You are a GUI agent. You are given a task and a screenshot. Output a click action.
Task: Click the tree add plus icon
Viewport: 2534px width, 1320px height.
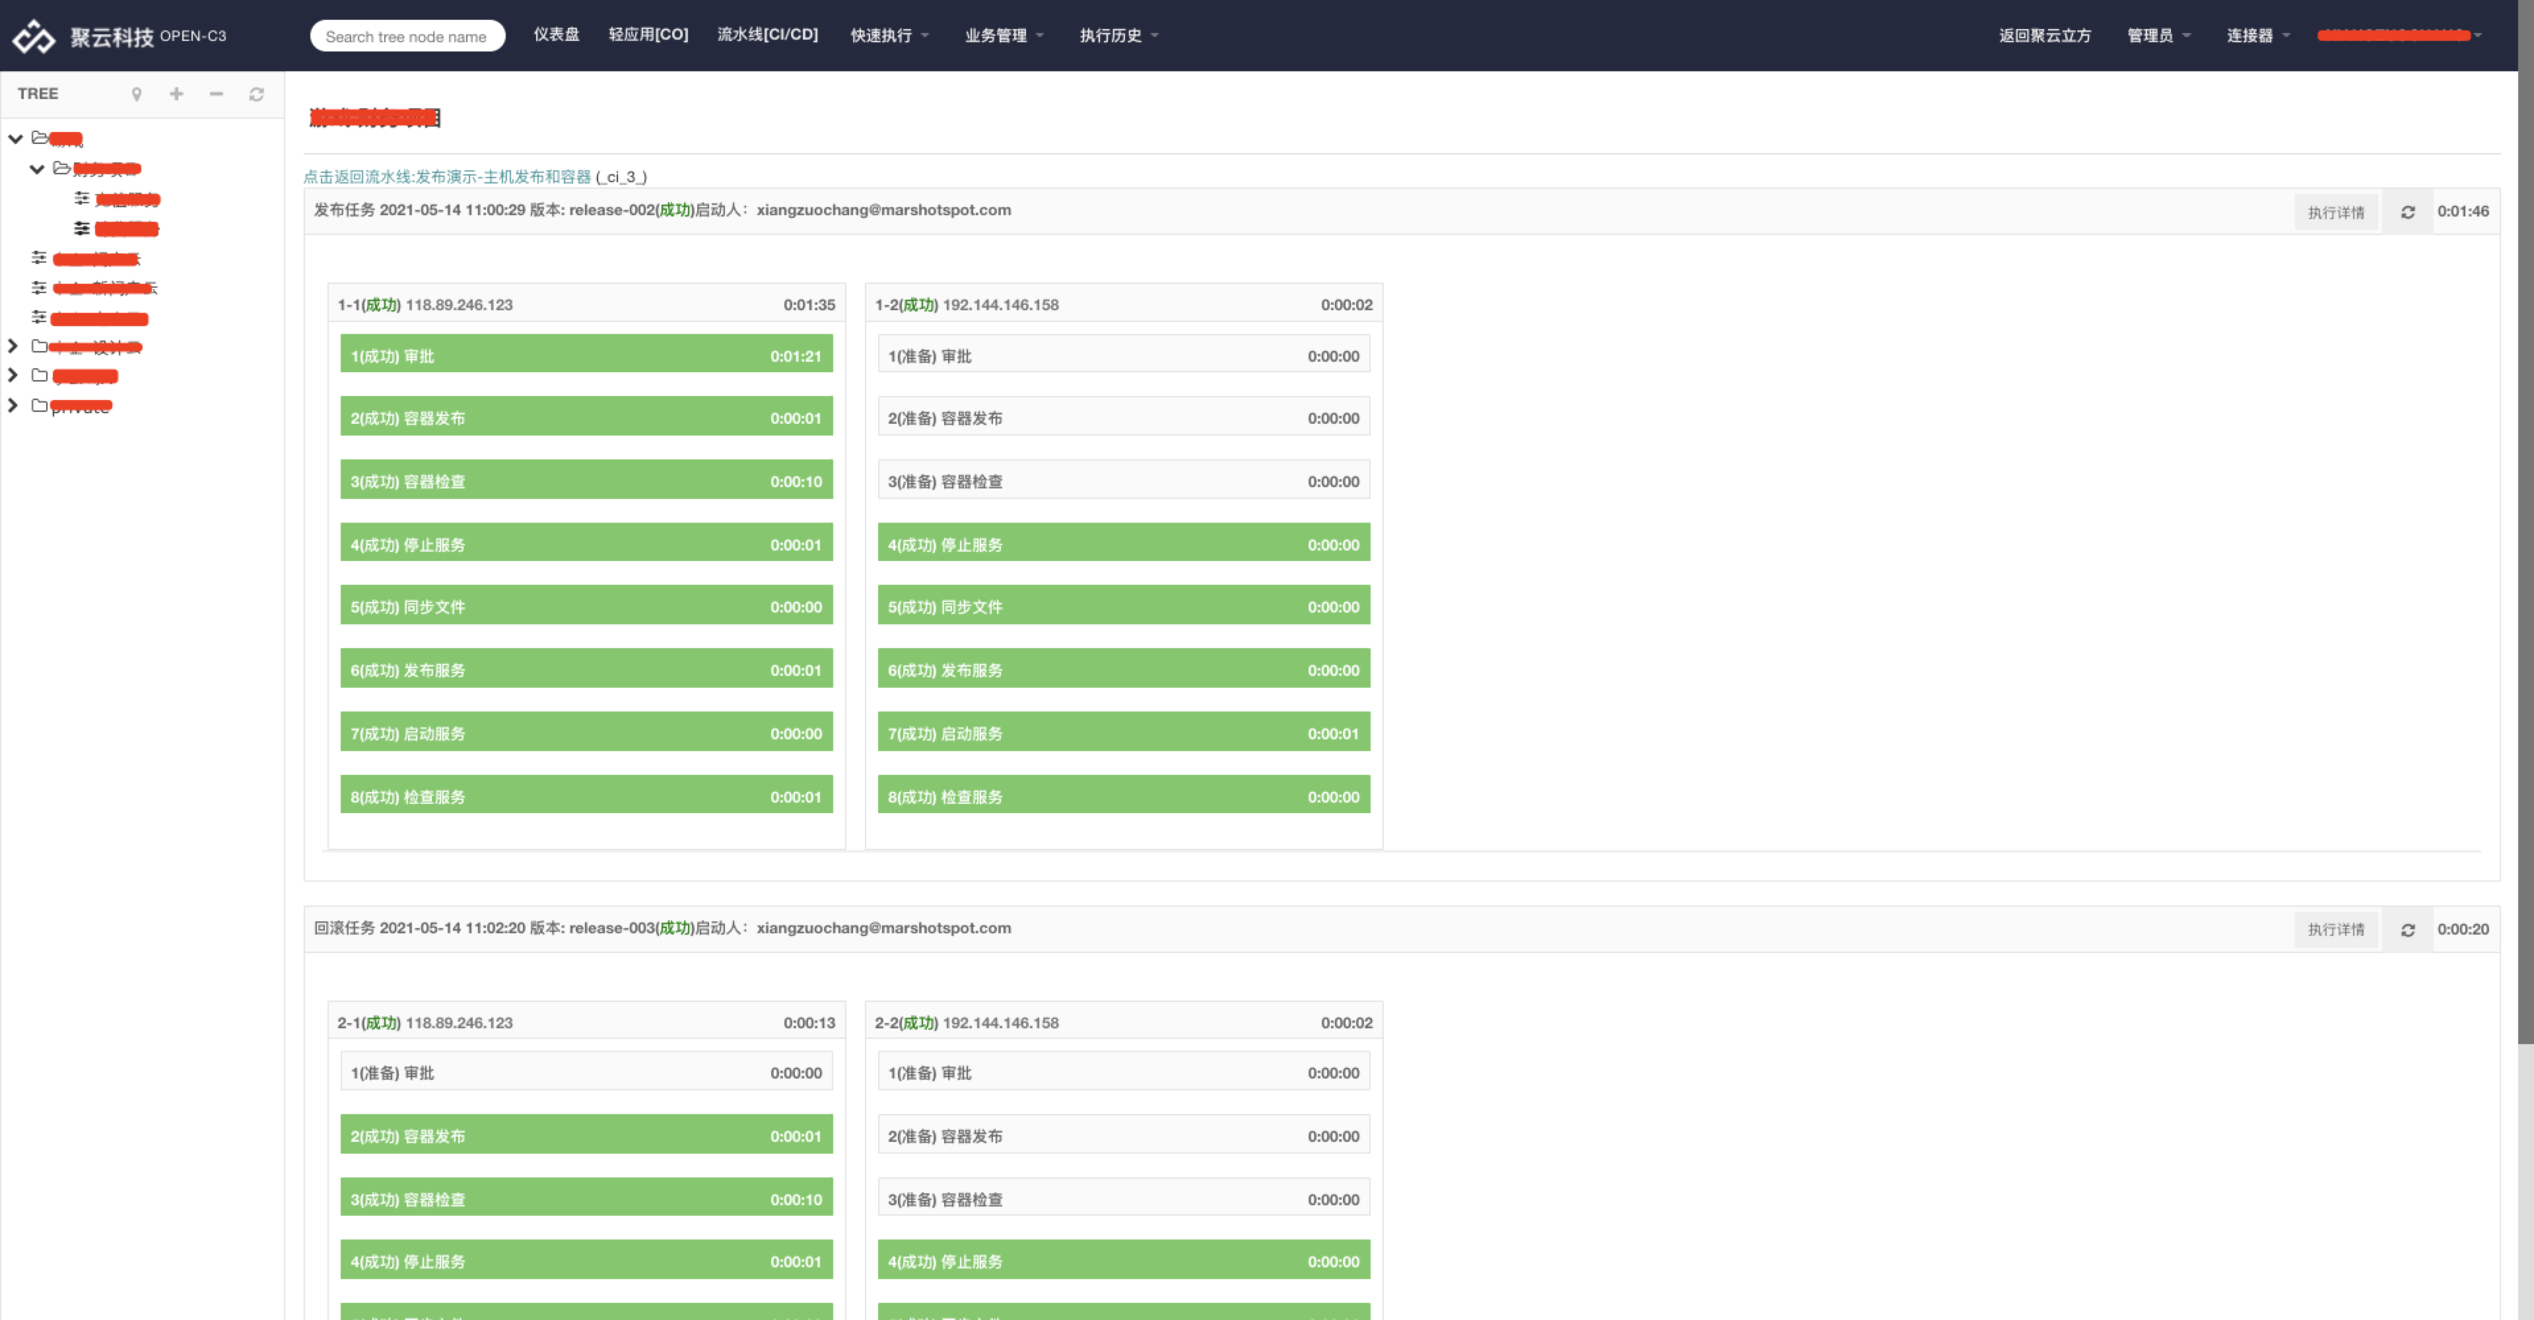176,94
